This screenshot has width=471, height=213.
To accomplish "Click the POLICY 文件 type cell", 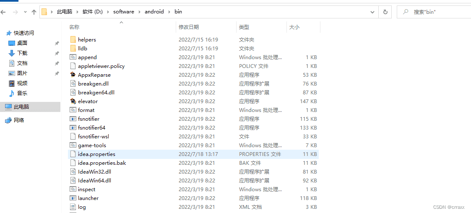I will pos(254,66).
